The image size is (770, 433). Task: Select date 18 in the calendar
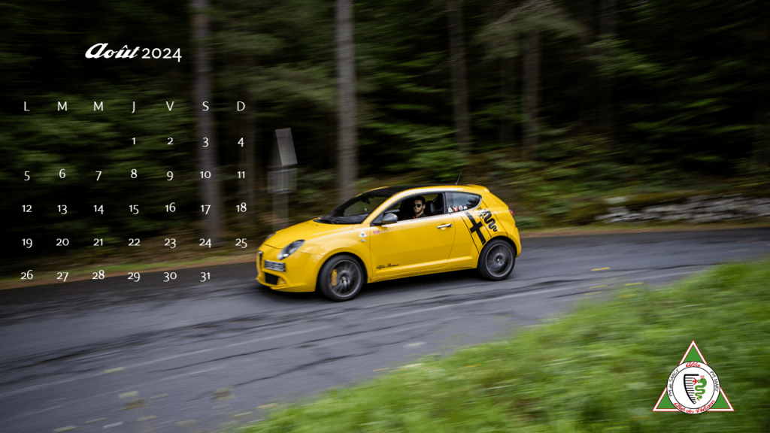click(241, 207)
